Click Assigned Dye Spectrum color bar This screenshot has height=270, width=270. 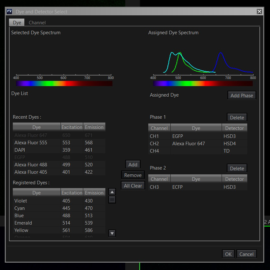203,83
